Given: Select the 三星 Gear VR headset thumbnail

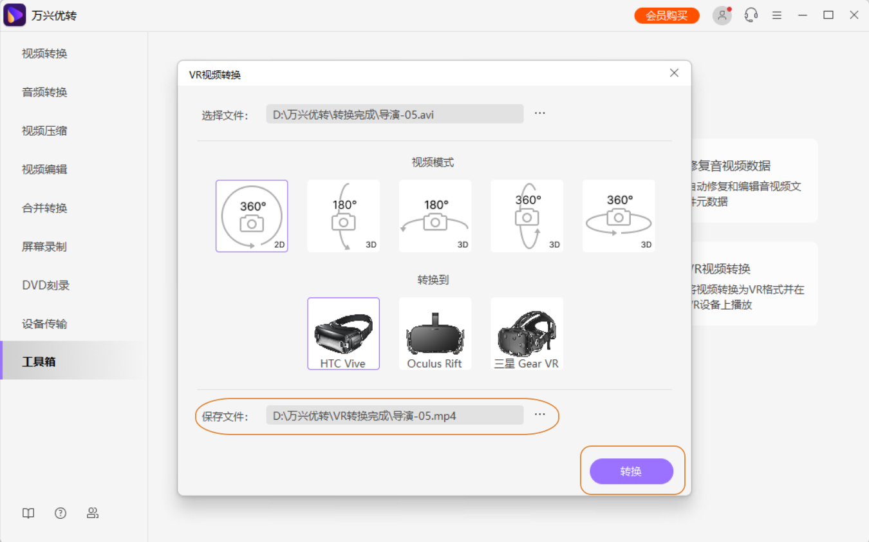Looking at the screenshot, I should point(527,333).
